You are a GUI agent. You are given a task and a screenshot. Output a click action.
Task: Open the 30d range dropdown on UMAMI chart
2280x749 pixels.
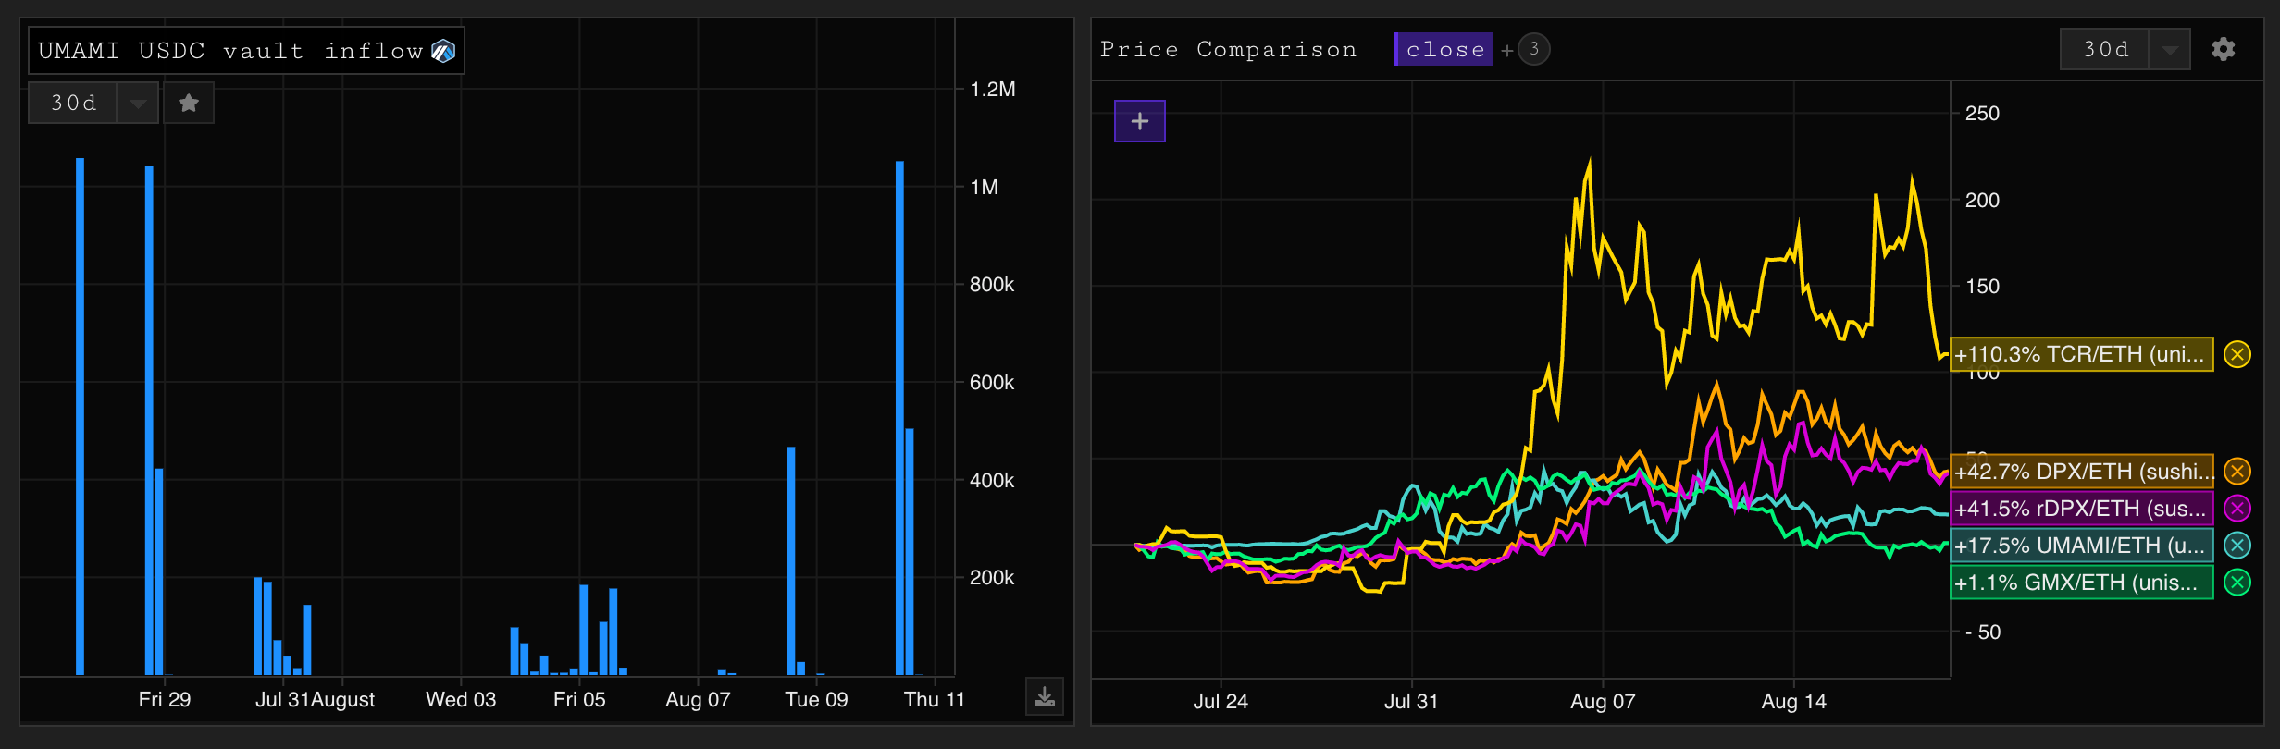point(93,103)
